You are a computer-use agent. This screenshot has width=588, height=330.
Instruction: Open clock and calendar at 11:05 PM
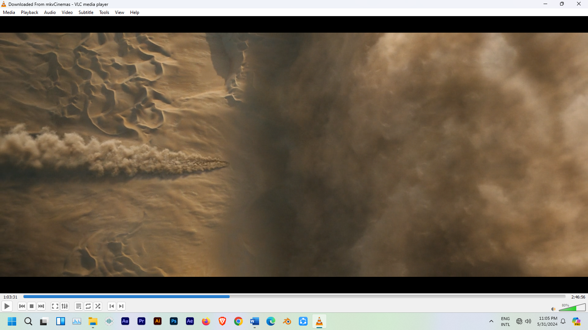547,321
